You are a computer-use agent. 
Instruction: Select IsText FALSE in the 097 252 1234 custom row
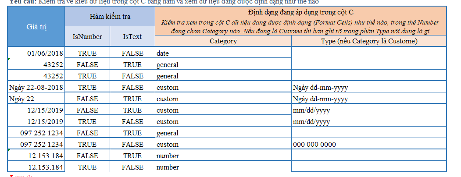pyautogui.click(x=132, y=144)
